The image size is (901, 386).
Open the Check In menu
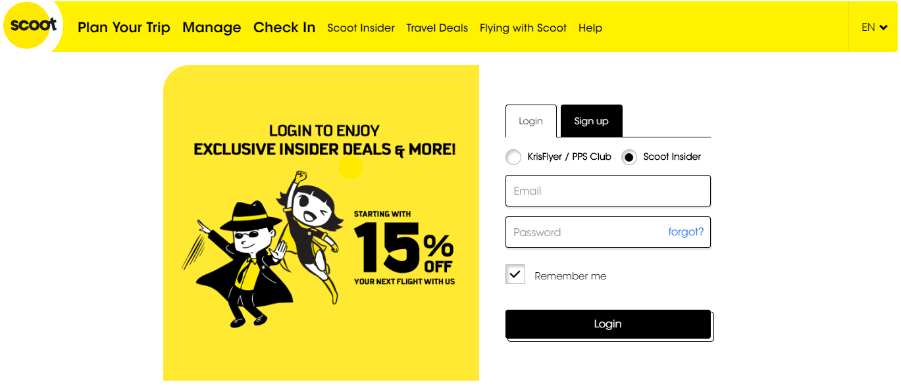click(x=284, y=28)
